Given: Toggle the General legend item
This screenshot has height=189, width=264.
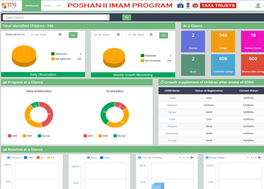Looking at the screenshot, I should coord(14,158).
